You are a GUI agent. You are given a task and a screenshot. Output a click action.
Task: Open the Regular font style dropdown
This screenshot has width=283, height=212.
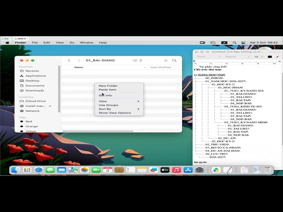point(237,57)
